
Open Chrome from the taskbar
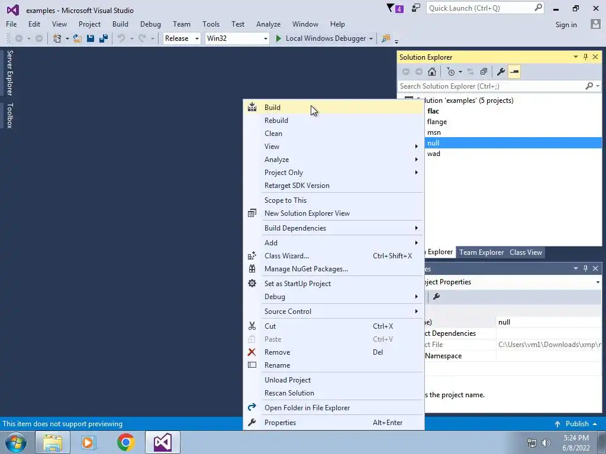125,442
